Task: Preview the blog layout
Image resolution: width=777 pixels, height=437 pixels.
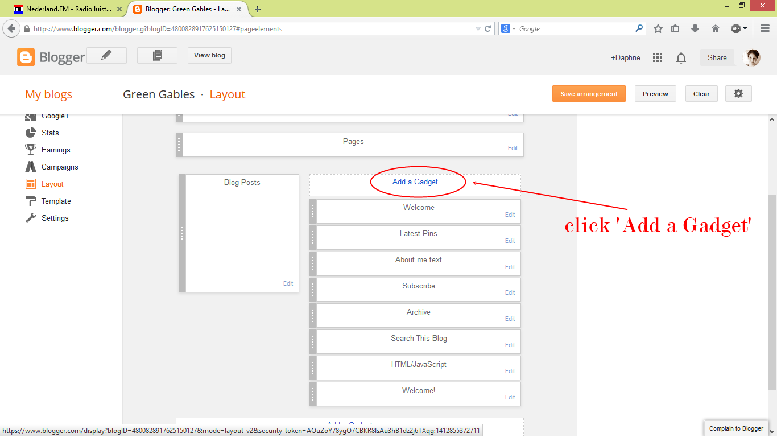Action: pyautogui.click(x=655, y=93)
